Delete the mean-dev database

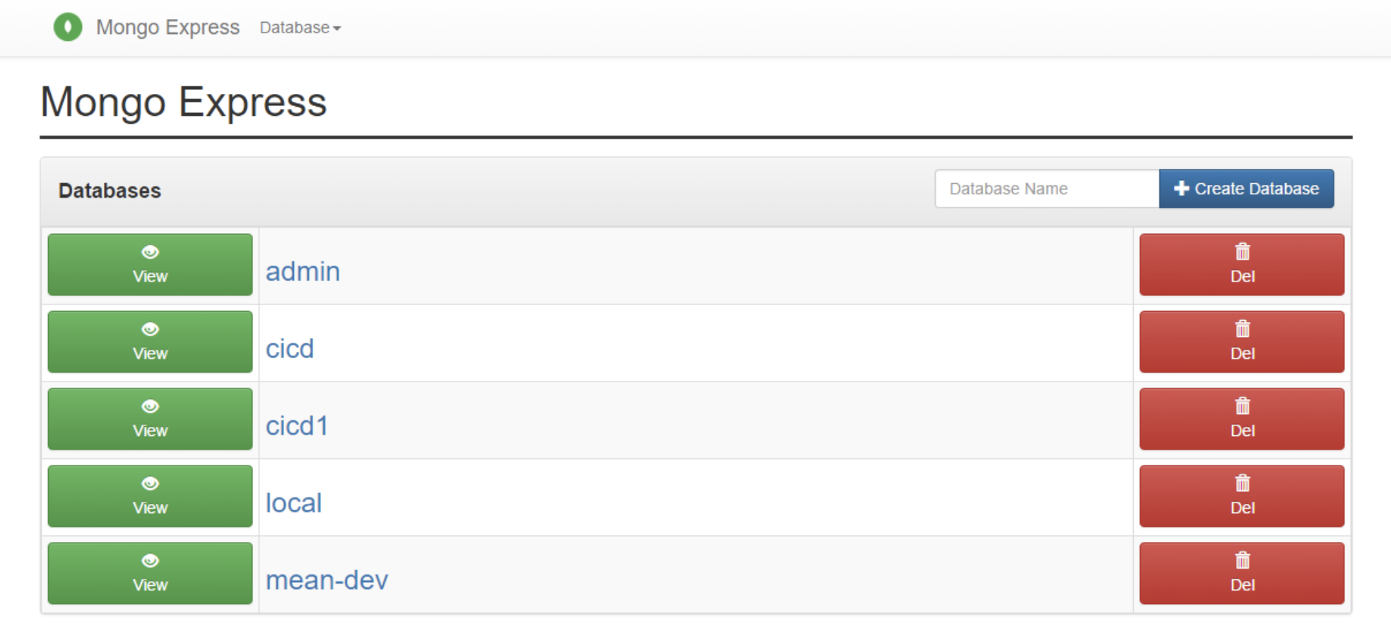[1242, 574]
